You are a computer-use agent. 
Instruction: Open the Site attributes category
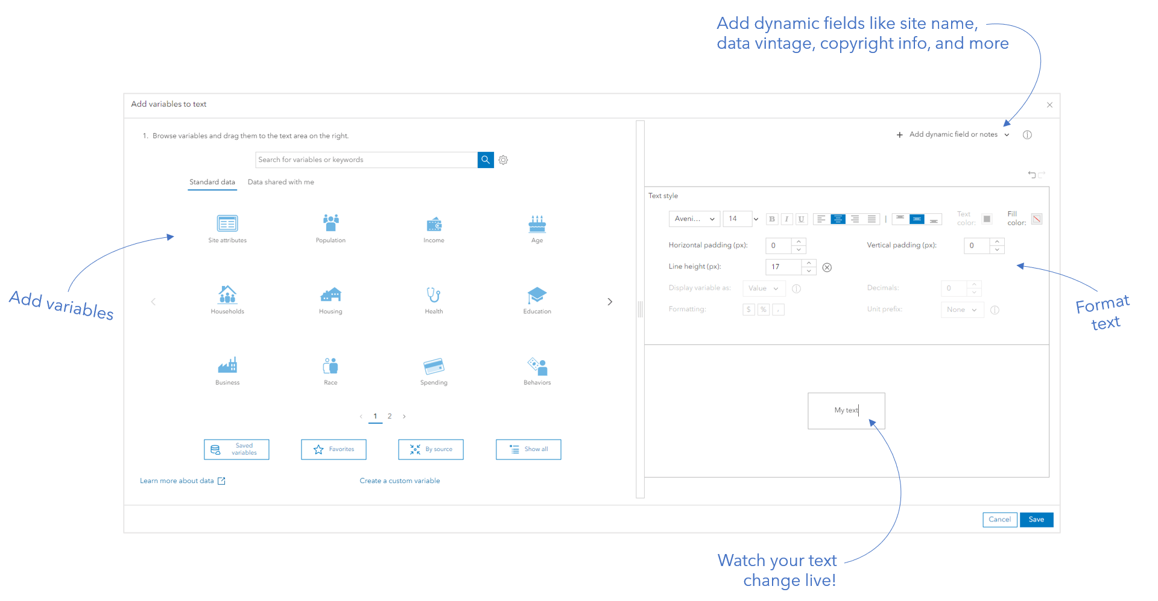pos(227,229)
